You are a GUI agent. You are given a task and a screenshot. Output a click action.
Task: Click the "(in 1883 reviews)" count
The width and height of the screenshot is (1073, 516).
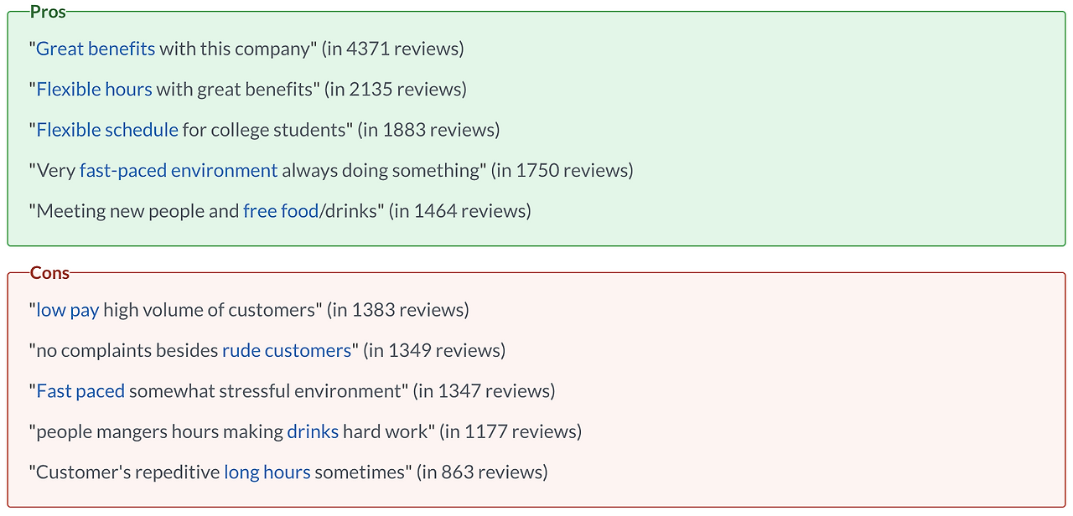pyautogui.click(x=428, y=130)
